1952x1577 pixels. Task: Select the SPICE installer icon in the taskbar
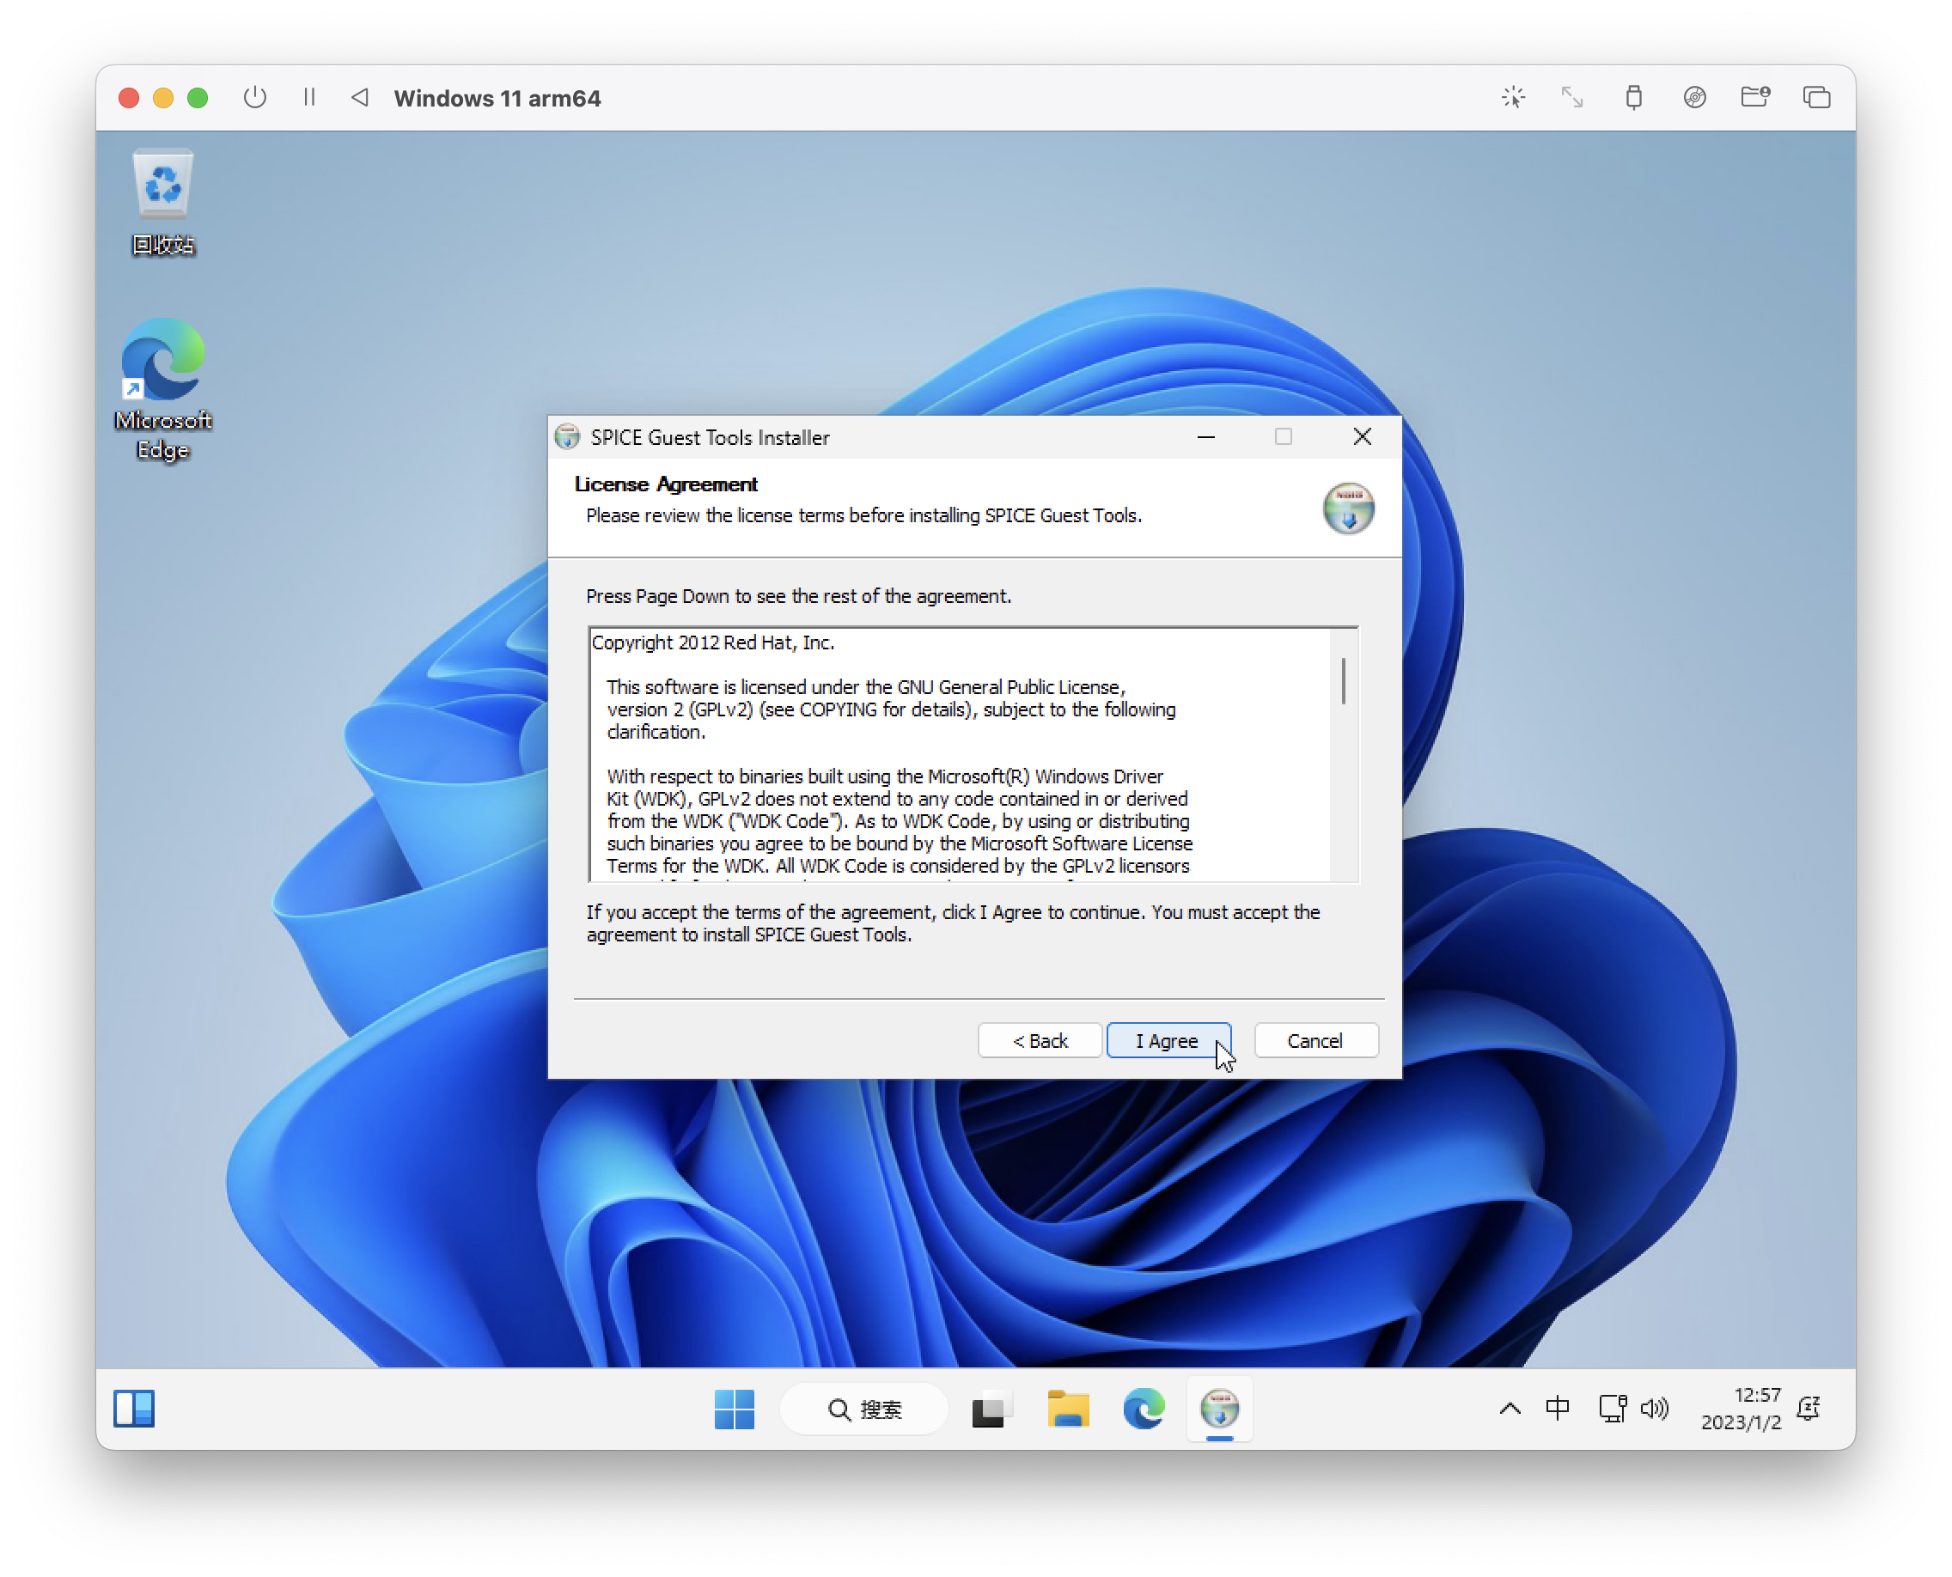coord(1219,1409)
